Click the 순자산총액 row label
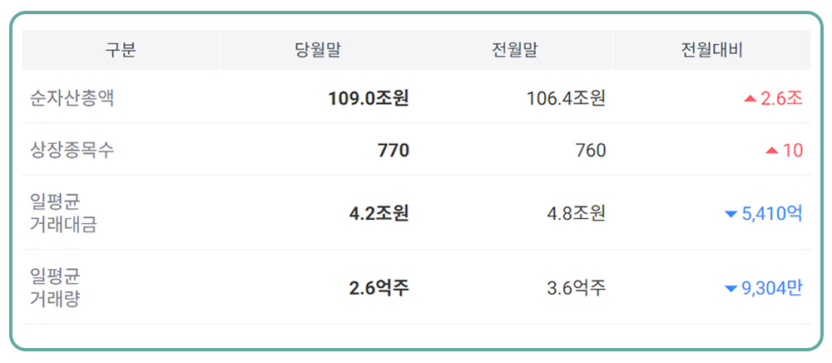 click(x=72, y=98)
